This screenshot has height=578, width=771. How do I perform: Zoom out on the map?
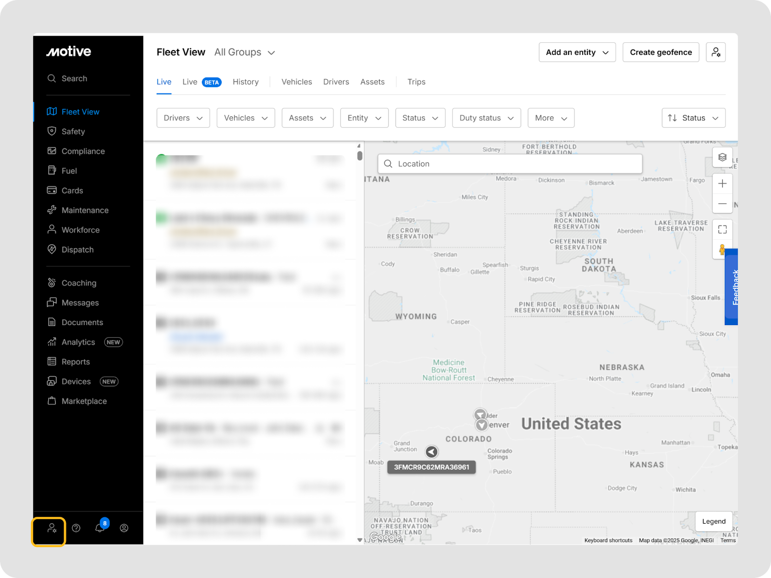[722, 204]
